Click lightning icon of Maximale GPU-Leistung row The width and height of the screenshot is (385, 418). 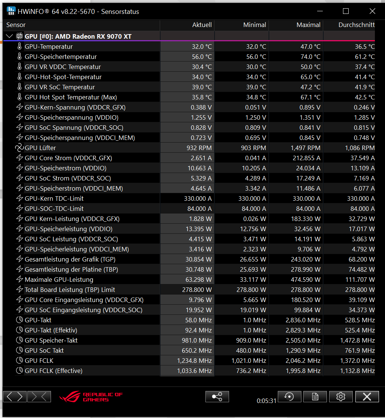(x=19, y=280)
